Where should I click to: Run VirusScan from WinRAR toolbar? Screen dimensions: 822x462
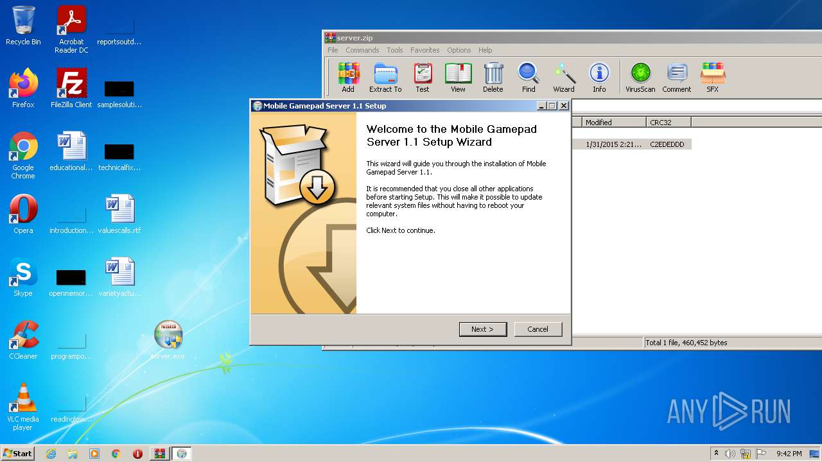[x=640, y=78]
